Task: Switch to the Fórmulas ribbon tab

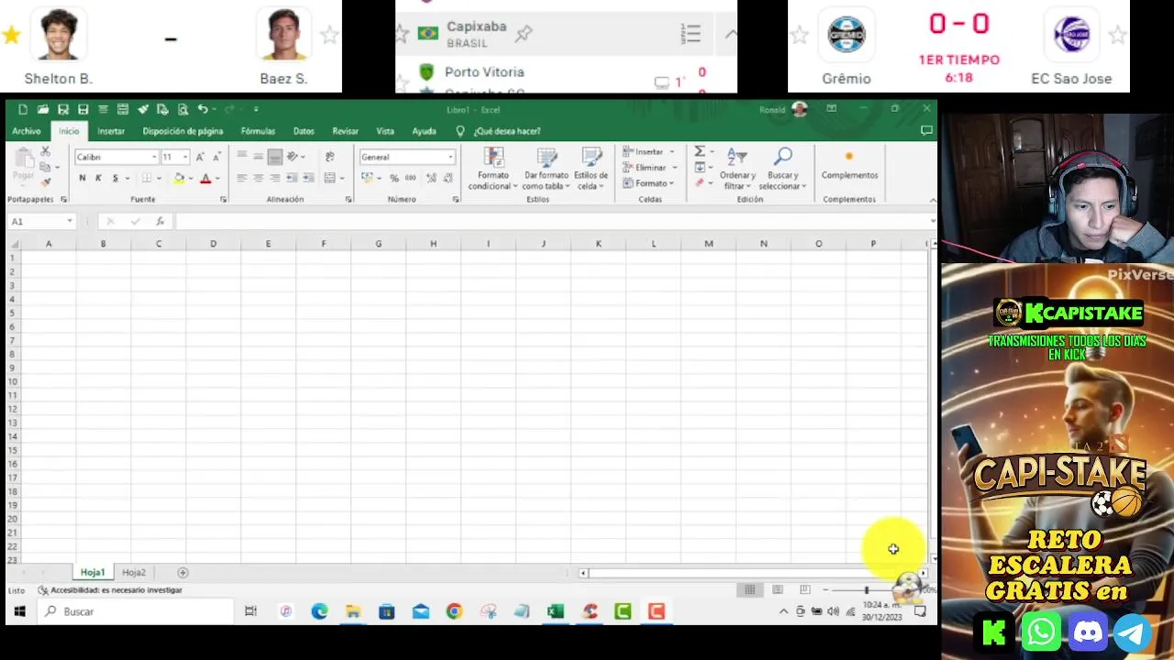Action: coord(258,131)
